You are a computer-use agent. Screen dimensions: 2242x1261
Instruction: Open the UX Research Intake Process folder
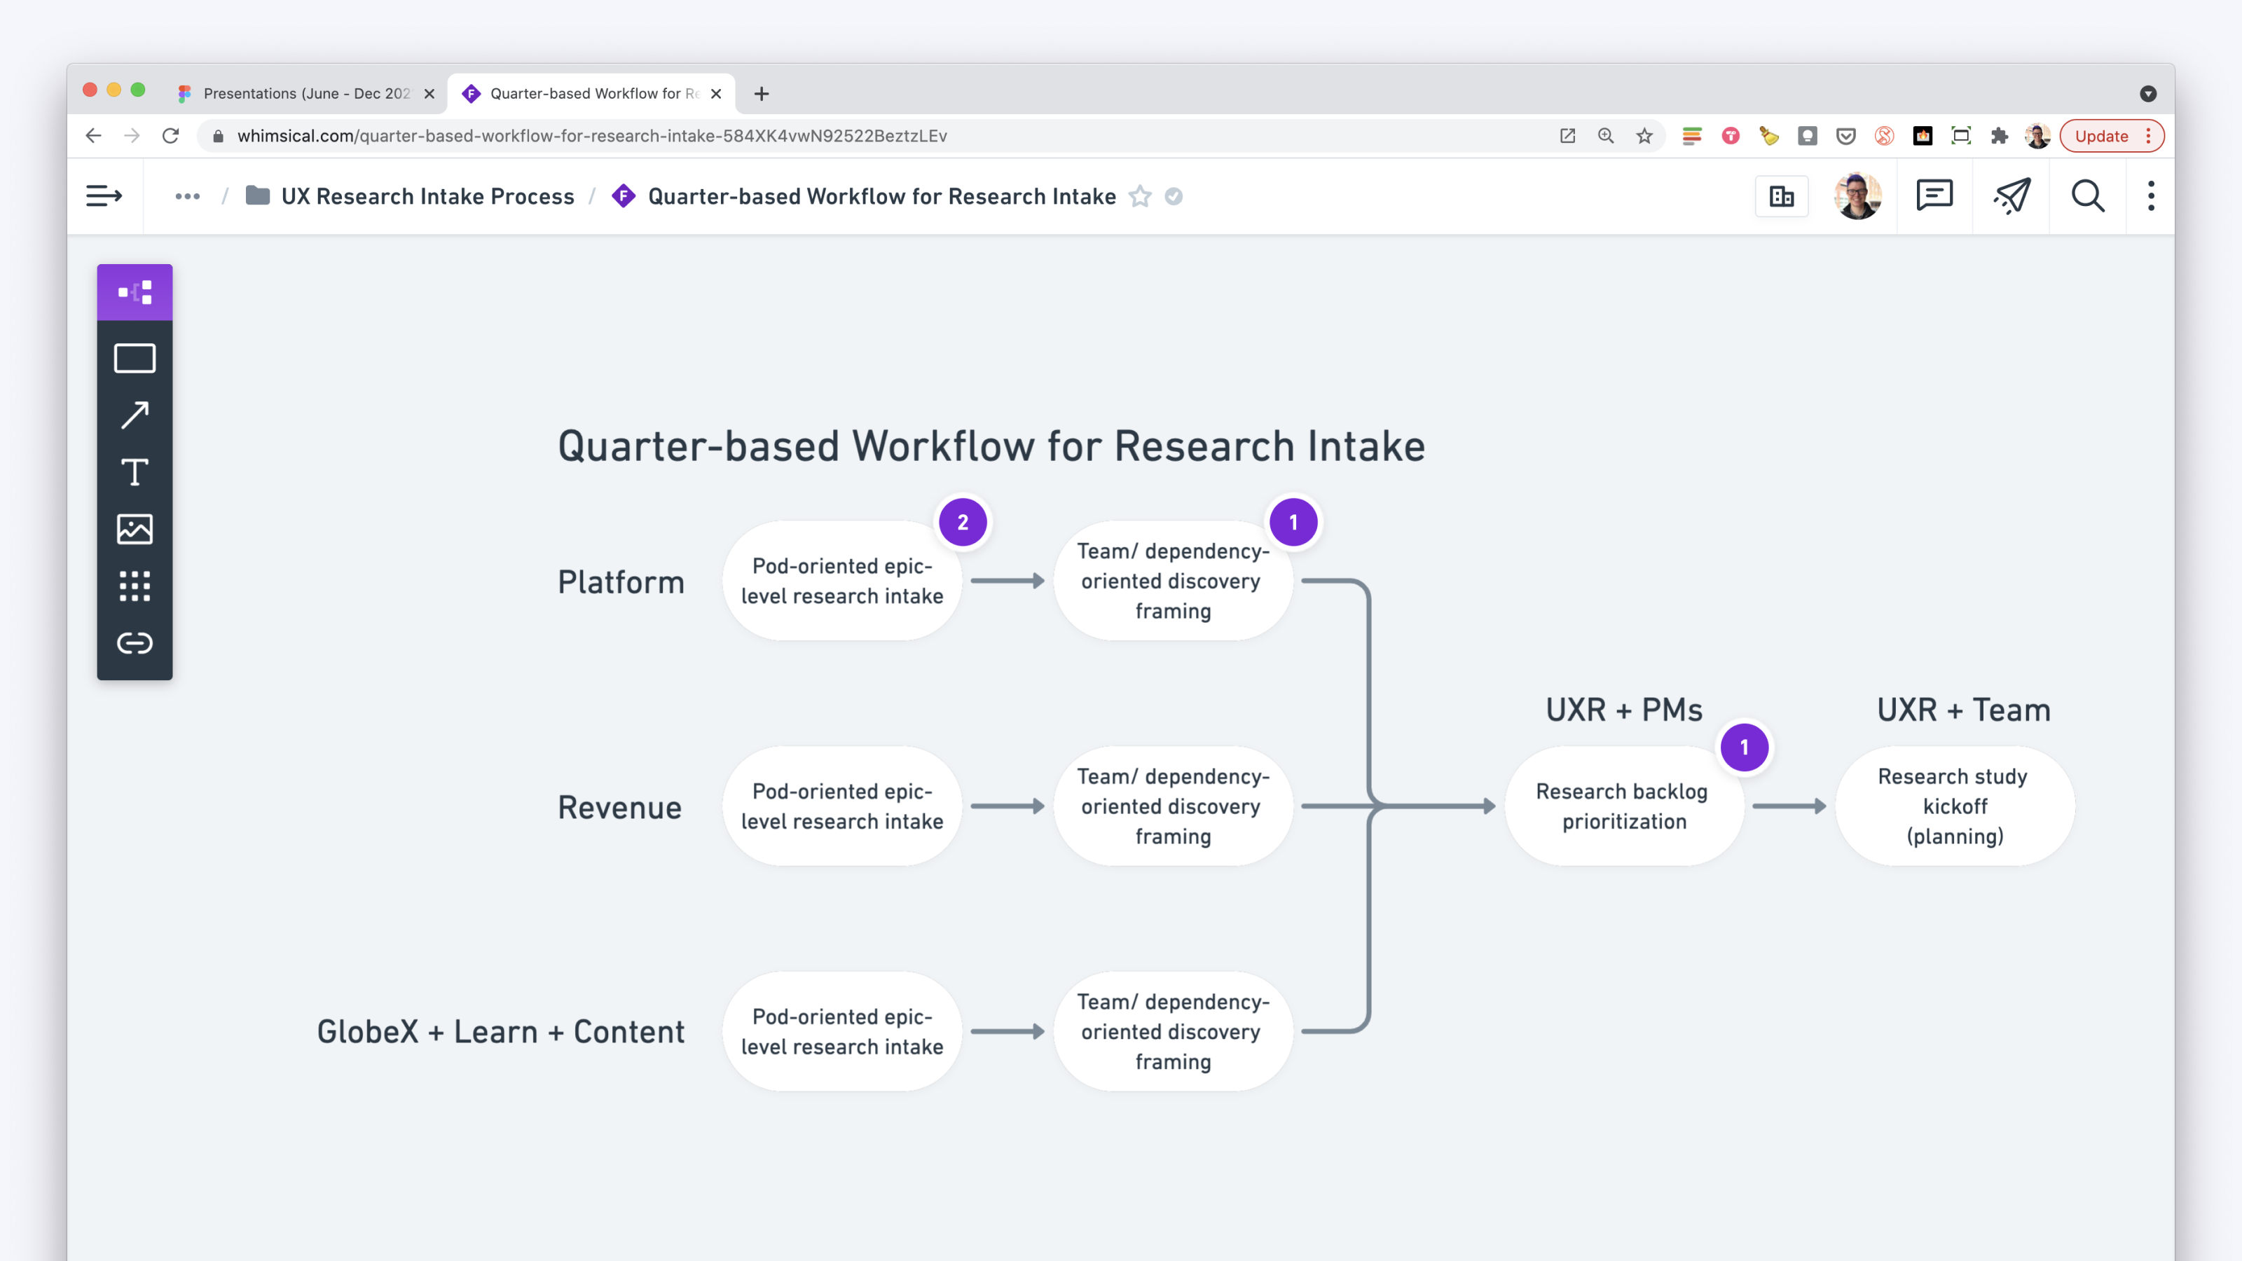[427, 197]
